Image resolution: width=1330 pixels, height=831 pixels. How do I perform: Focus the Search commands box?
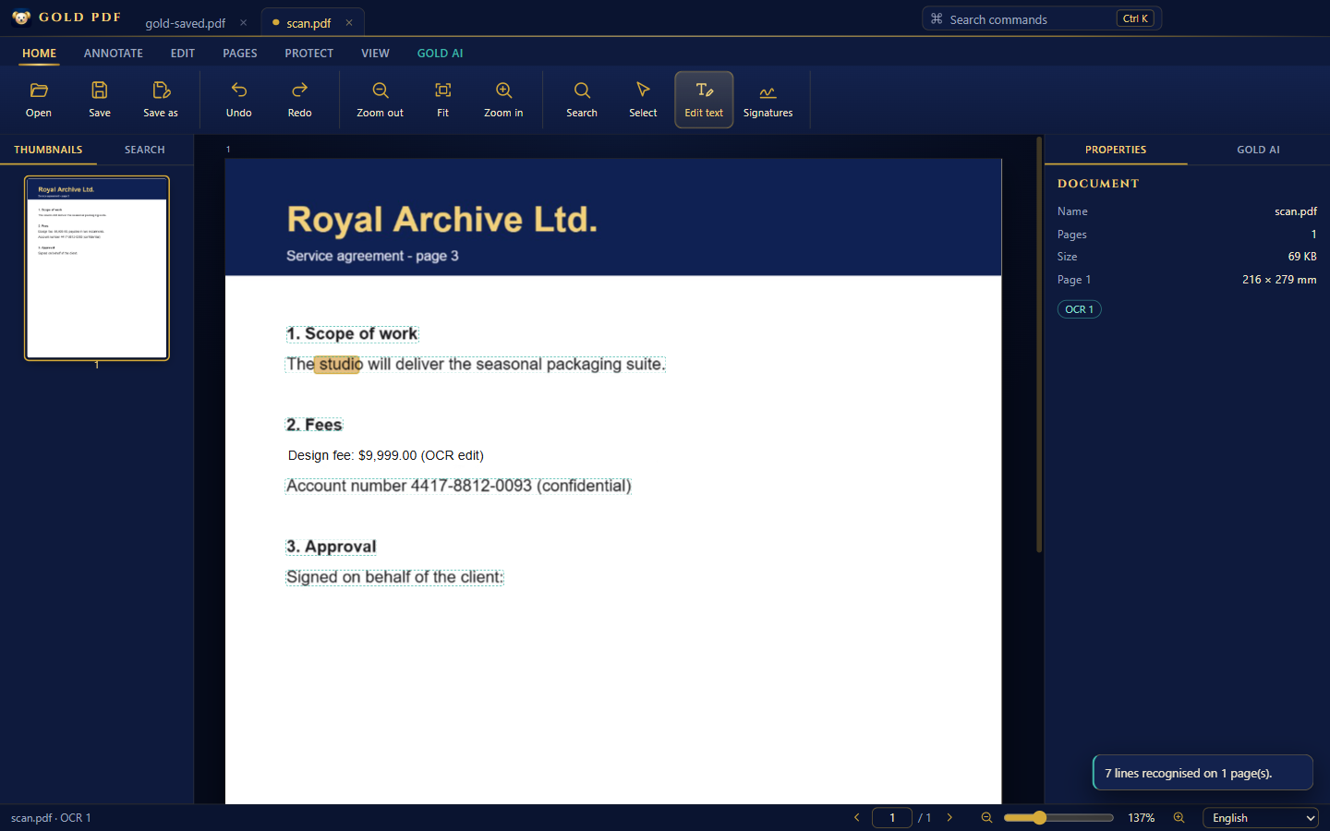[x=1042, y=18]
